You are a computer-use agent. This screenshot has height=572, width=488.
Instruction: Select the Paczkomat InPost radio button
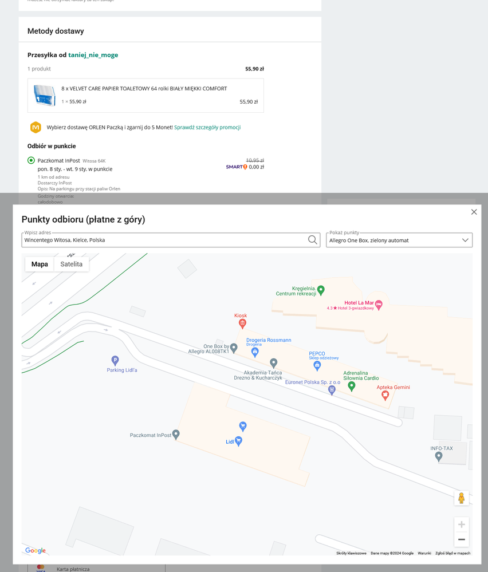coord(31,160)
